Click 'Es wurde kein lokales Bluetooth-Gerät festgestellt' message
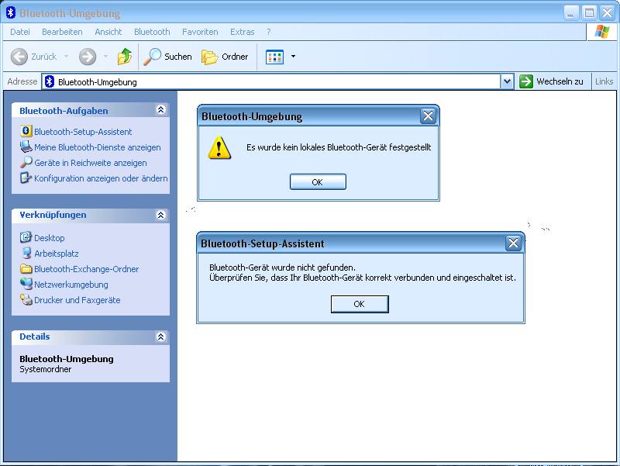Screen dimensions: 620x466 [x=339, y=147]
